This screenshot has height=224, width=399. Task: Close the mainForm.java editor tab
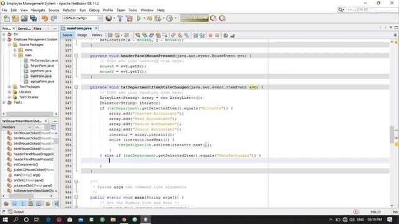[96, 28]
